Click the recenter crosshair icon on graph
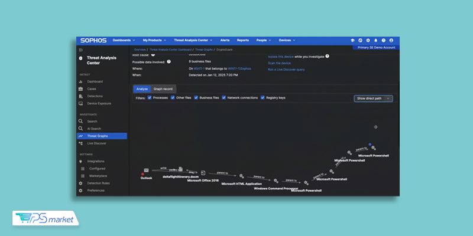The image size is (473, 236). tap(375, 127)
